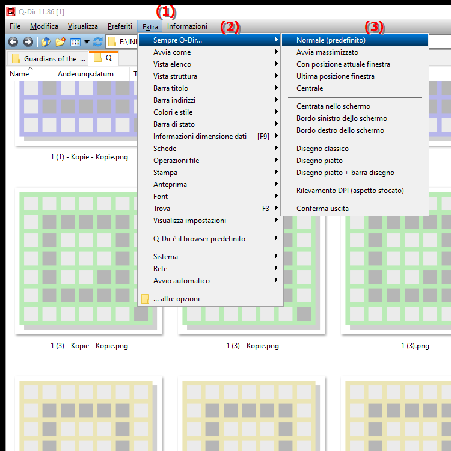The image size is (451, 451).
Task: Click the Q-Dir application icon in title bar
Action: pyautogui.click(x=11, y=11)
